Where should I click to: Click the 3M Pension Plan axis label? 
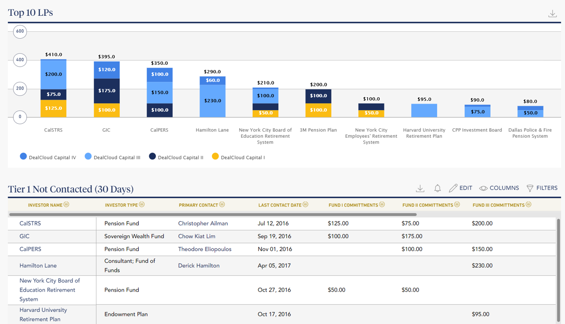pos(319,130)
